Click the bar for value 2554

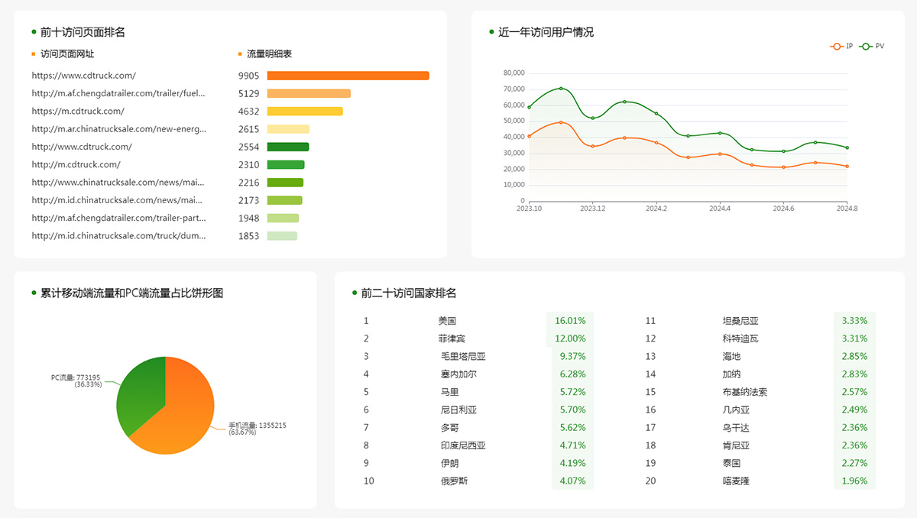point(288,147)
